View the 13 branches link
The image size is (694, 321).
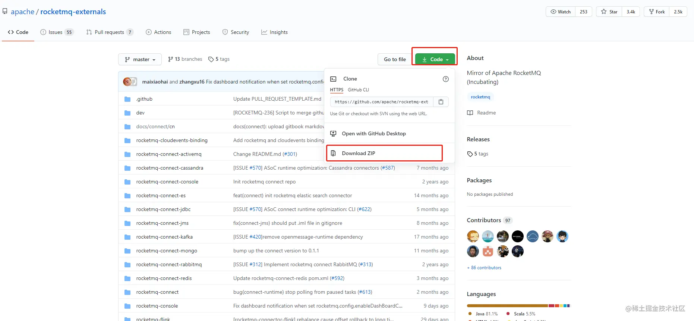[x=185, y=59]
